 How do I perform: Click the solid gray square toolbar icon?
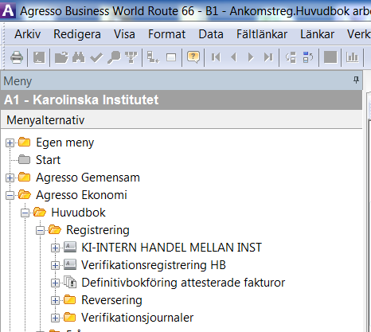pyautogui.click(x=330, y=57)
